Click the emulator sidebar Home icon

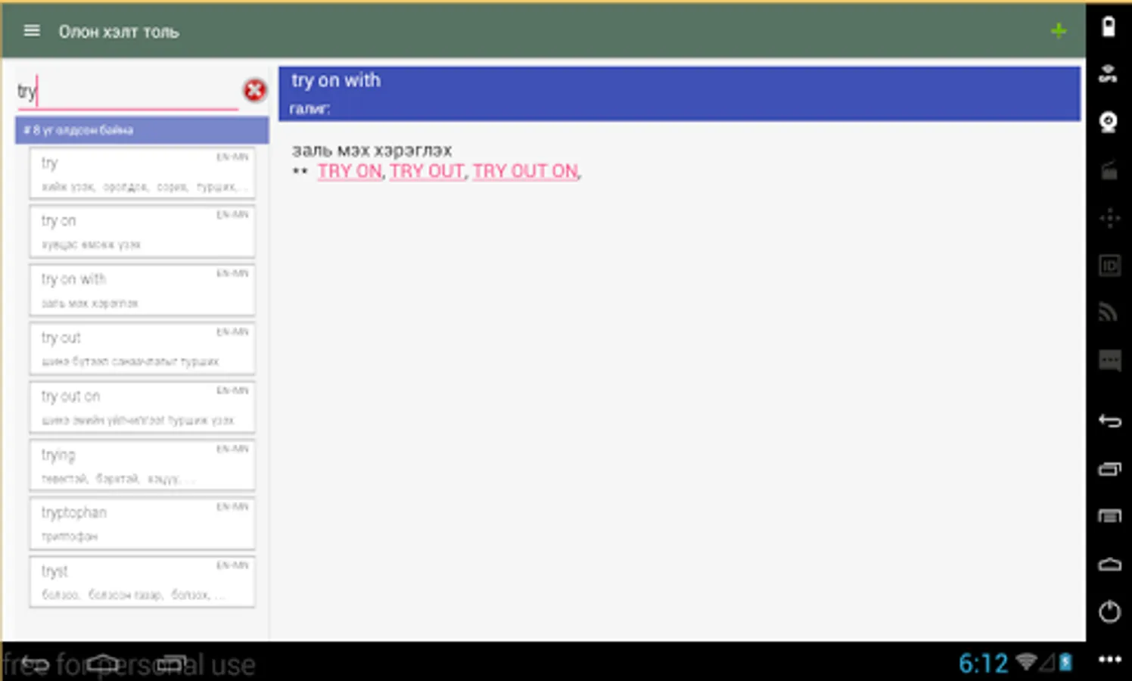pos(1109,564)
